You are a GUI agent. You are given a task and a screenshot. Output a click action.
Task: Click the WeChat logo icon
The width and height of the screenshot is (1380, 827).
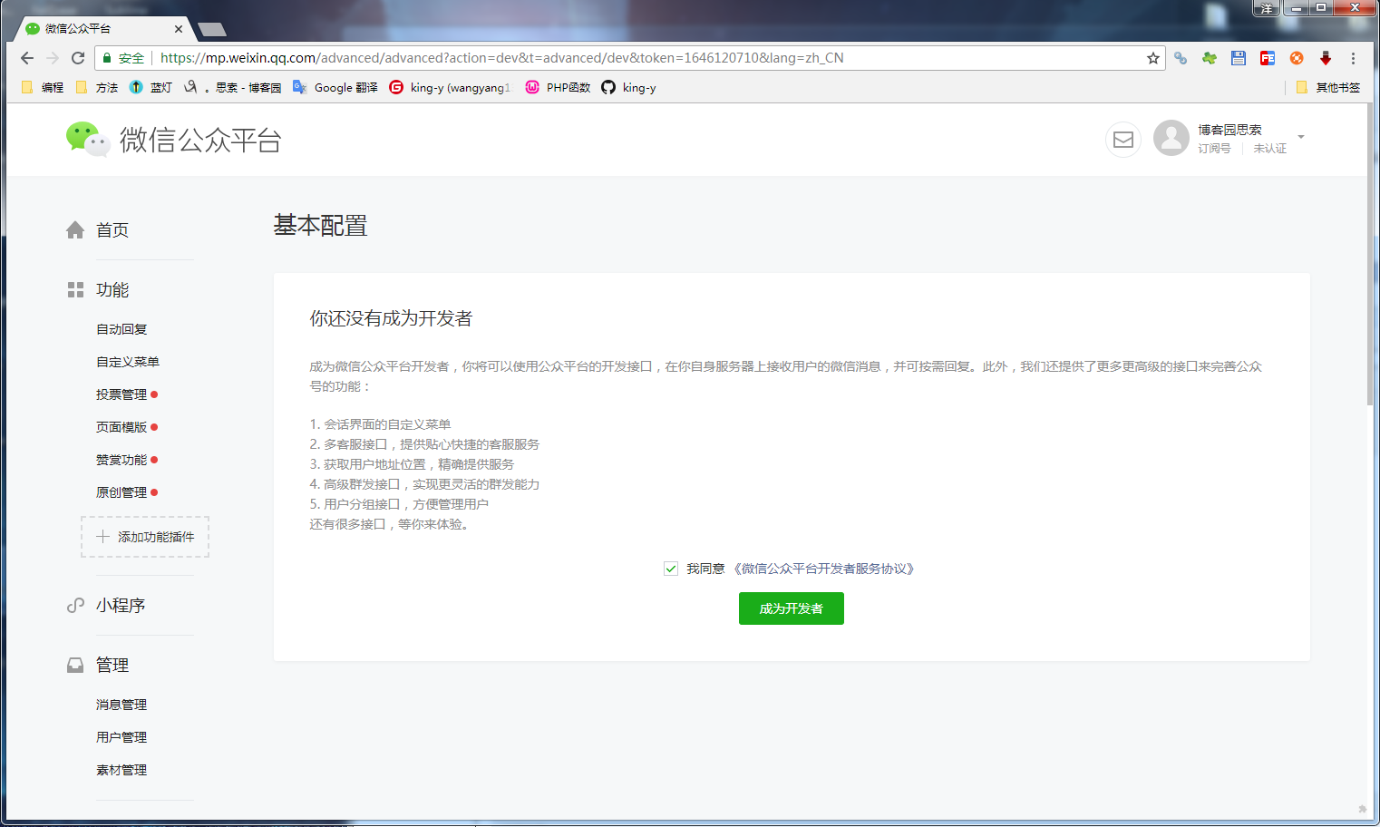(87, 139)
